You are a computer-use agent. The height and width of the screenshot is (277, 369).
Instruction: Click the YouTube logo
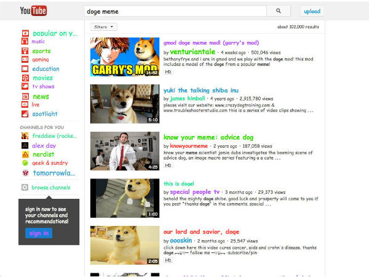[x=33, y=11]
